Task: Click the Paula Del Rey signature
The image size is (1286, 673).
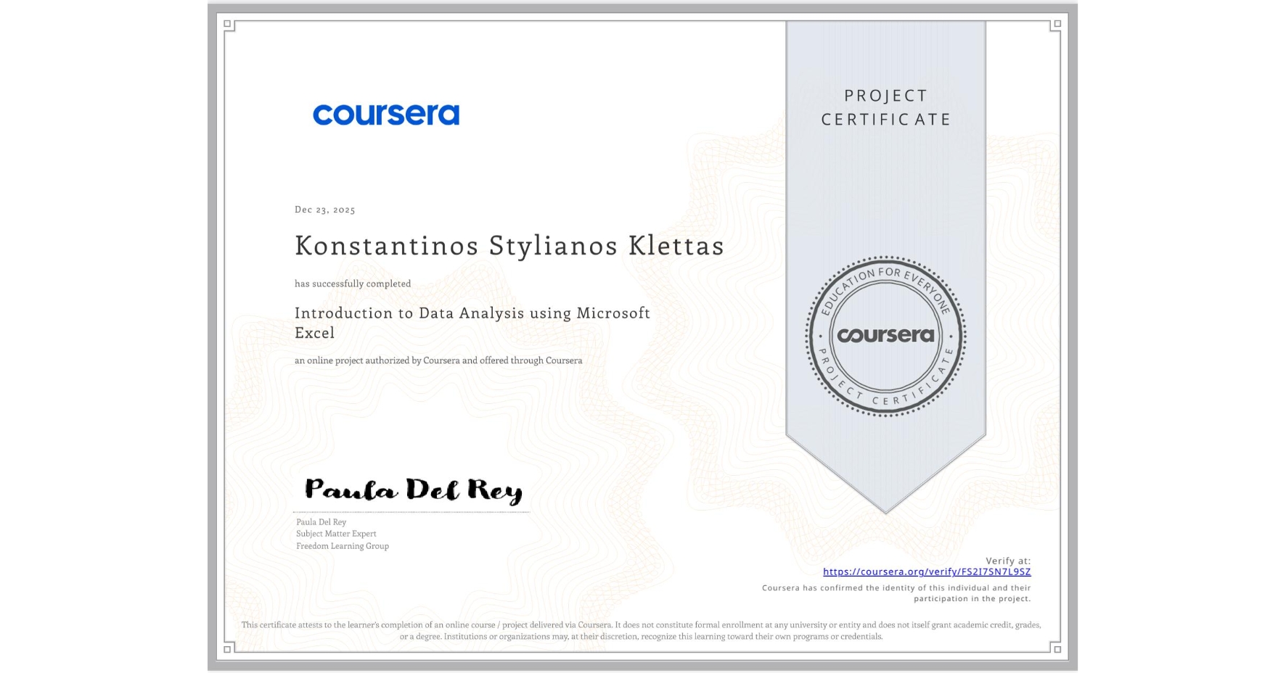Action: click(x=413, y=490)
